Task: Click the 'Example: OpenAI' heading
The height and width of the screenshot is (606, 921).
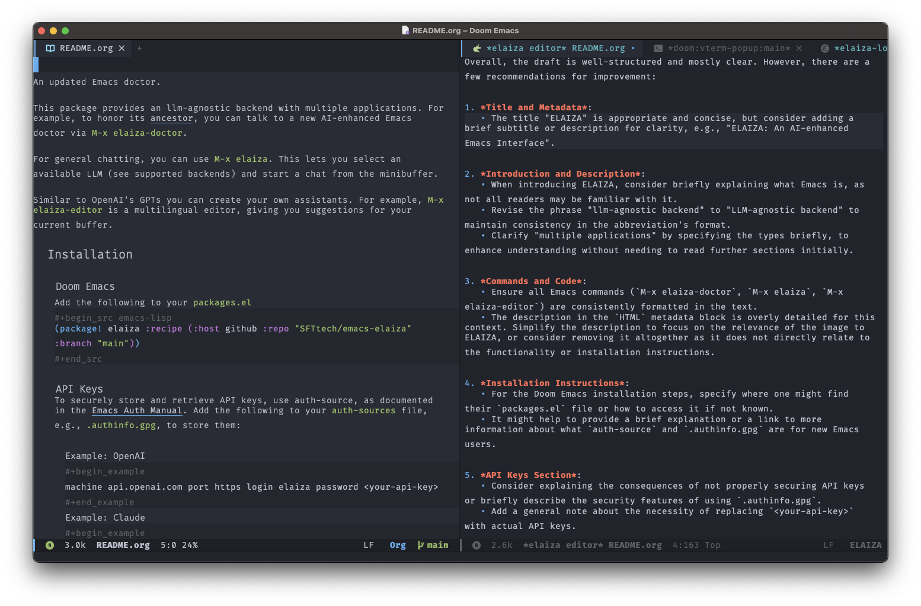Action: pos(105,456)
